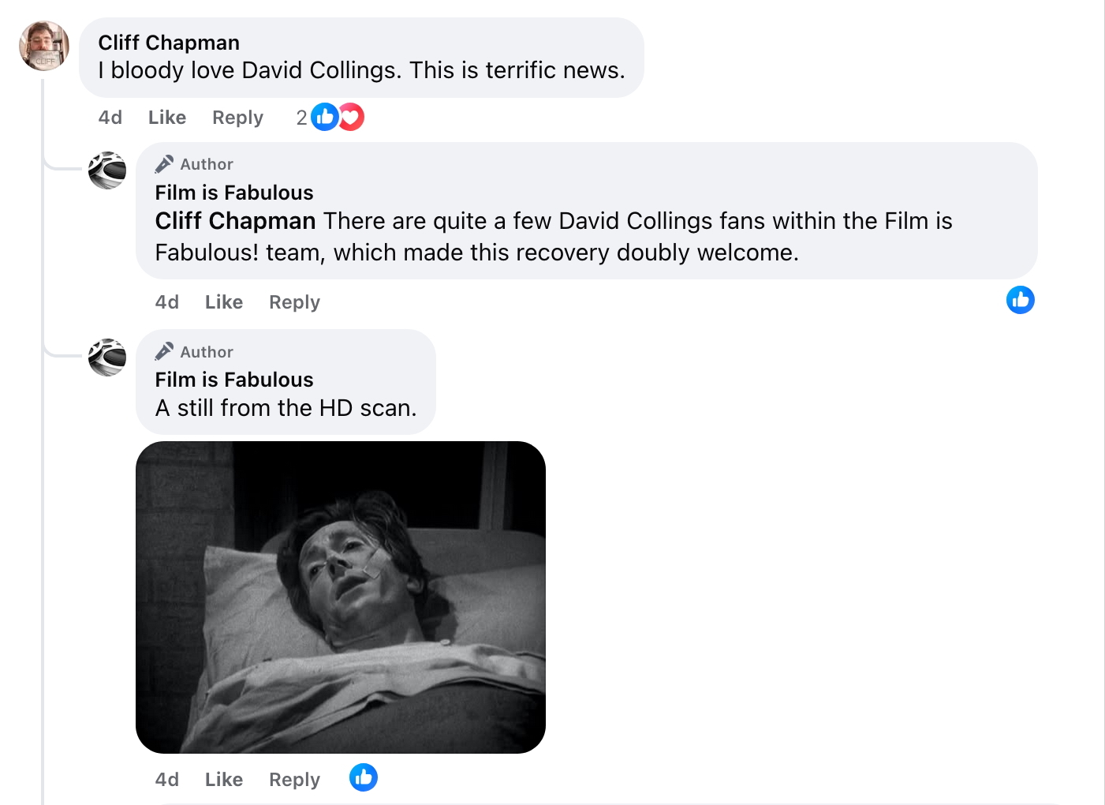Click the Film is Fabulous avatar on second reply
The image size is (1105, 805).
click(107, 358)
